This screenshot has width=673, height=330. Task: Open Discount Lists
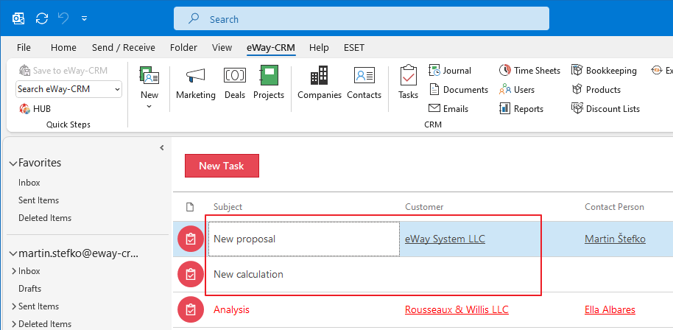[605, 109]
